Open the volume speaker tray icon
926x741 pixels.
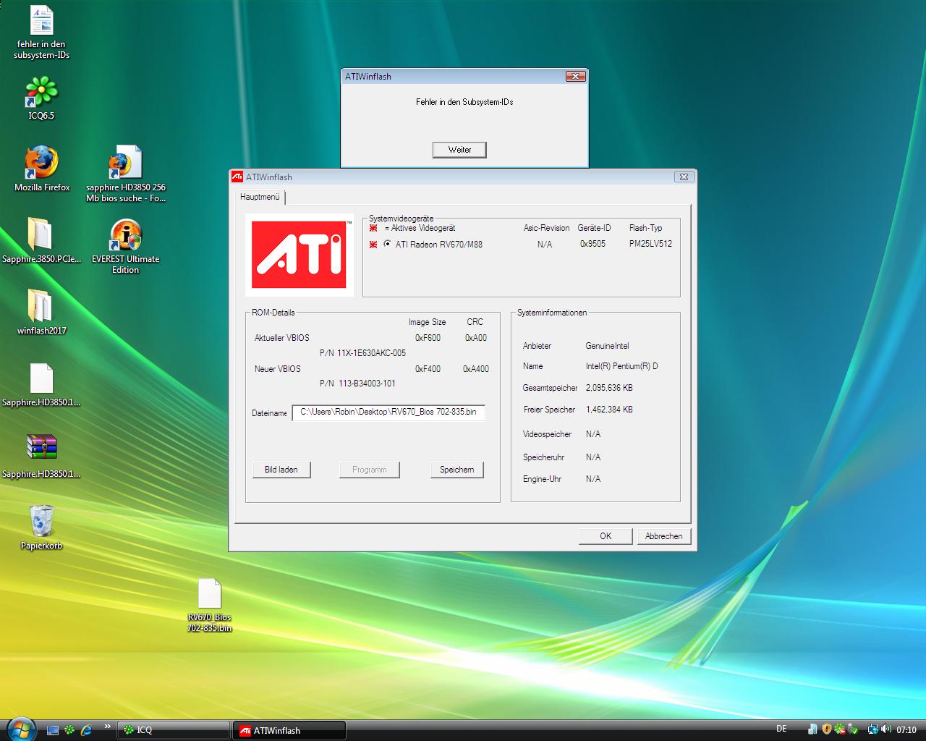click(x=885, y=729)
